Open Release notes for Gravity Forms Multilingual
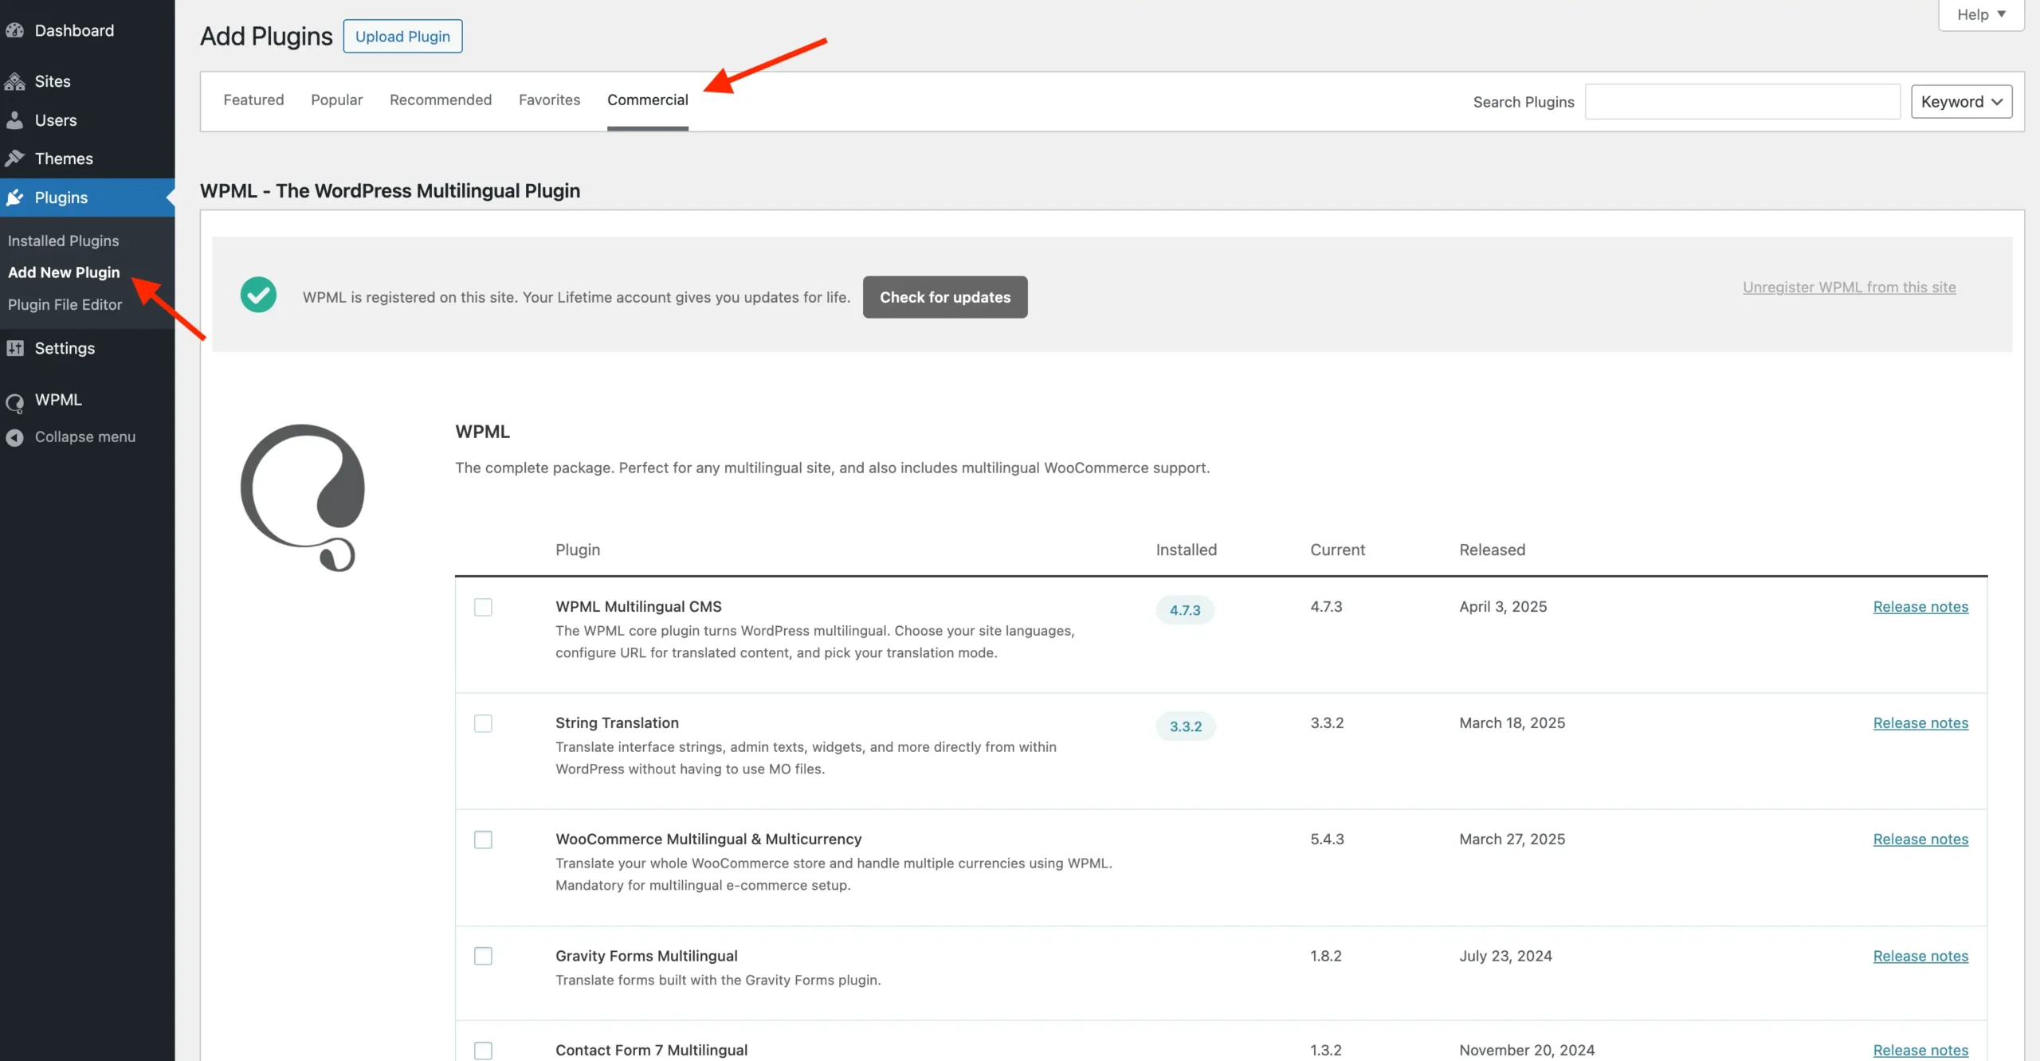This screenshot has width=2040, height=1061. click(1920, 956)
